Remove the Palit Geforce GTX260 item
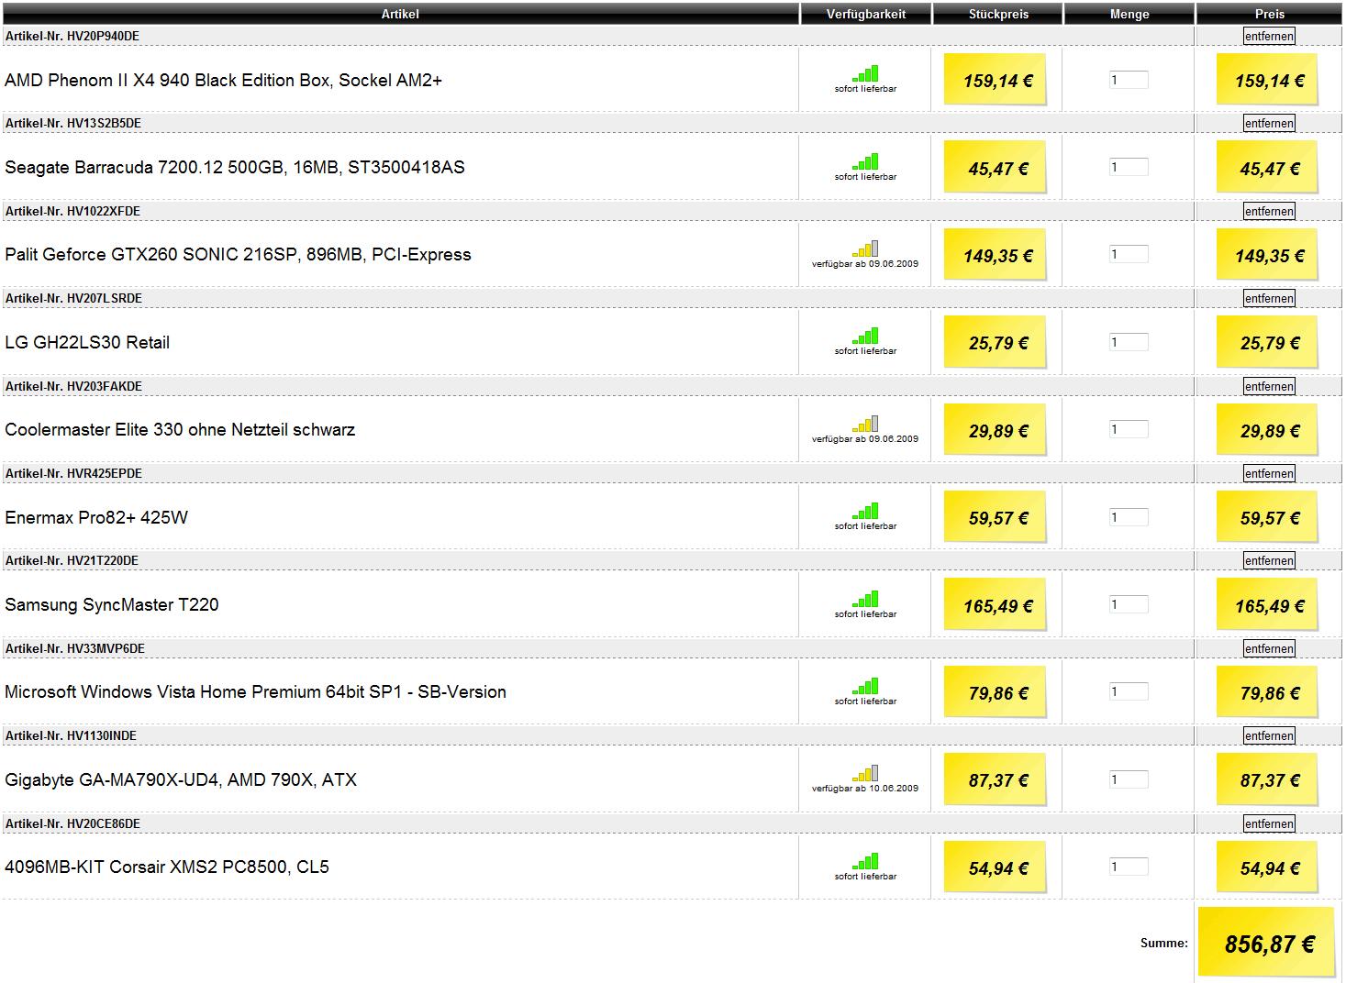Viewport: 1346px width, 983px height. [1269, 211]
